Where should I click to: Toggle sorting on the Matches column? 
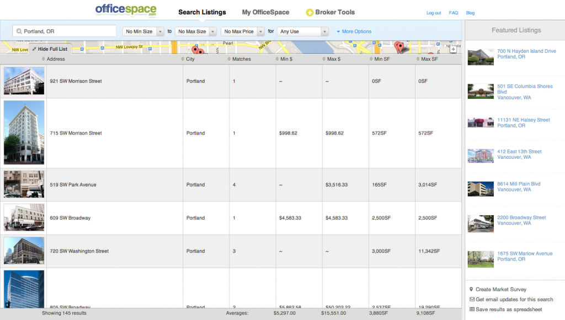239,59
